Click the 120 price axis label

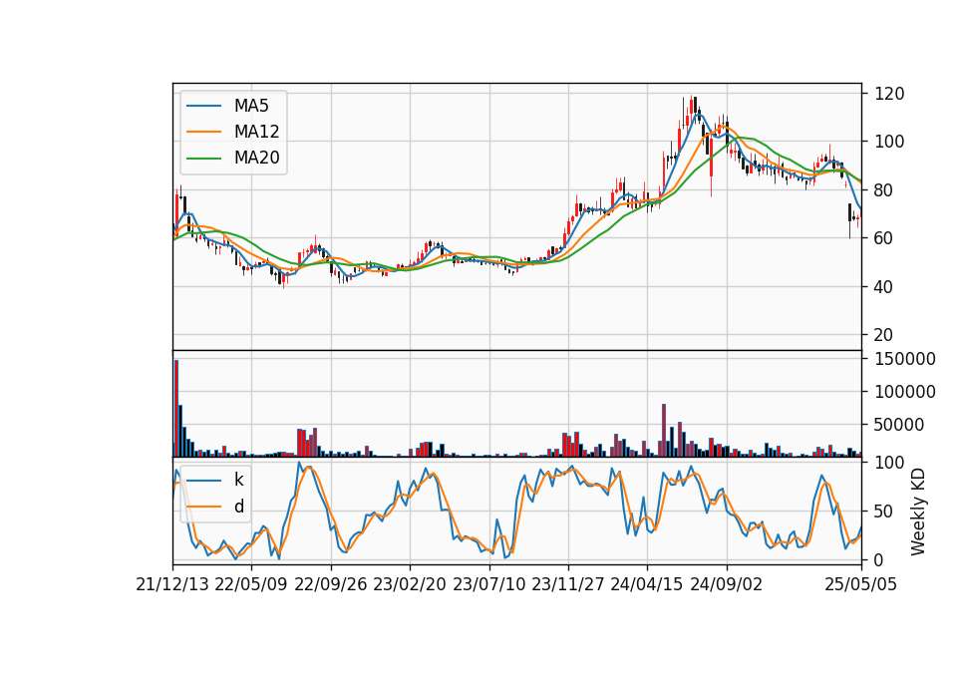coord(889,94)
